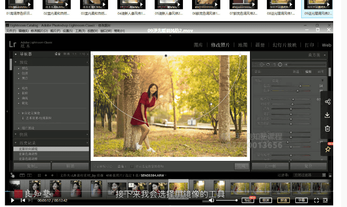Click the trash delete icon on sidebar
This screenshot has width=347, height=207.
click(327, 128)
